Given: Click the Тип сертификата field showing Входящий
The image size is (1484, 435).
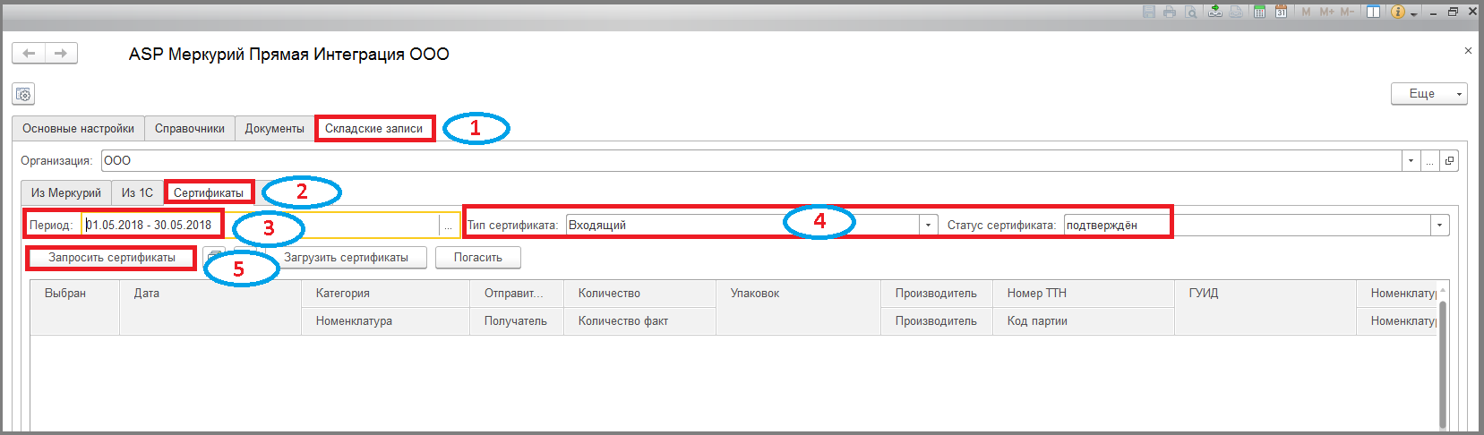Looking at the screenshot, I should [743, 226].
